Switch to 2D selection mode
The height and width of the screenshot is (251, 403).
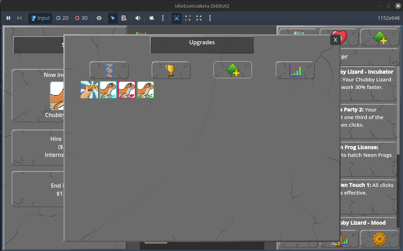[x=62, y=18]
